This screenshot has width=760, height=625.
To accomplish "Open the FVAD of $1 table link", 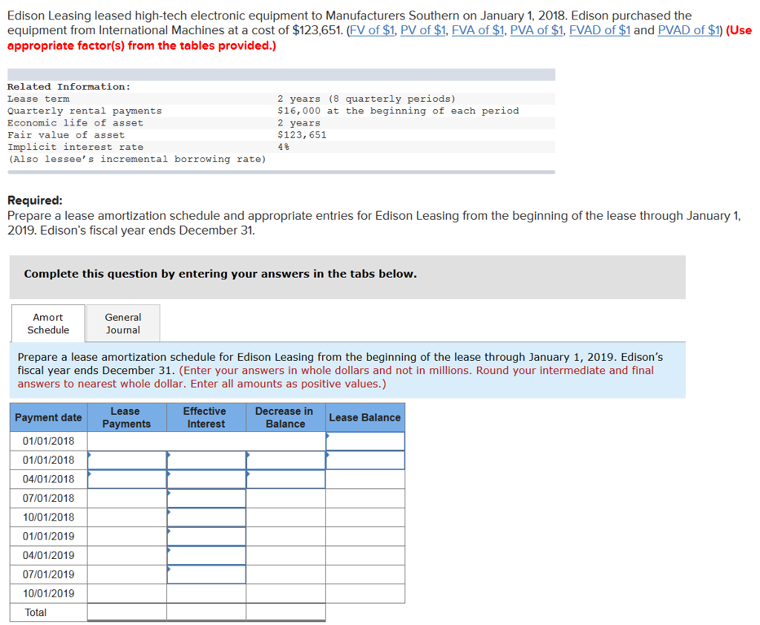I will click(x=600, y=30).
